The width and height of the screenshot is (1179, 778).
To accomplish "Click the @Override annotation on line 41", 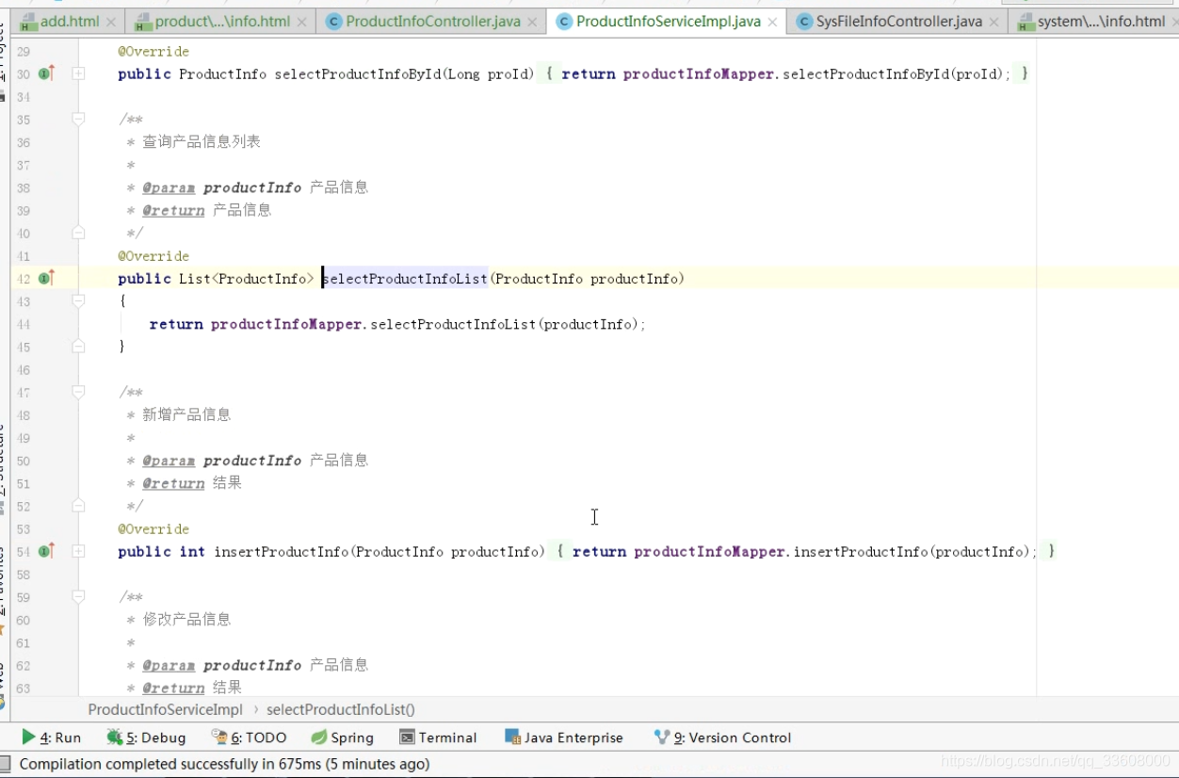I will (153, 255).
